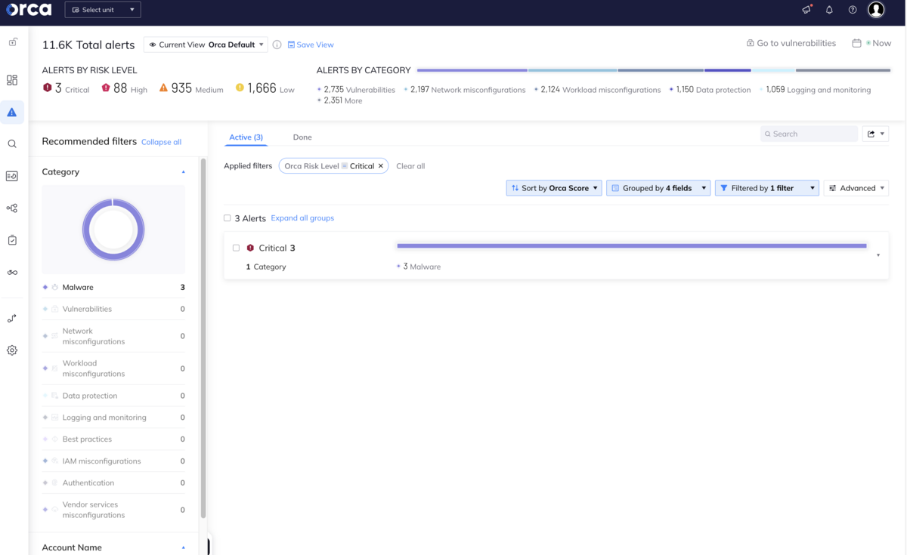Open the glasses icon in sidebar
Screen dimensions: 907x555
click(x=12, y=273)
